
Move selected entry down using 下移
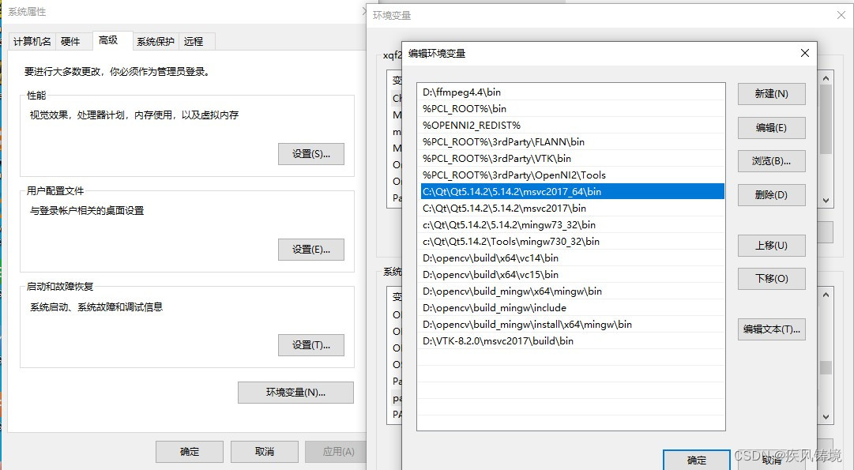pyautogui.click(x=772, y=278)
